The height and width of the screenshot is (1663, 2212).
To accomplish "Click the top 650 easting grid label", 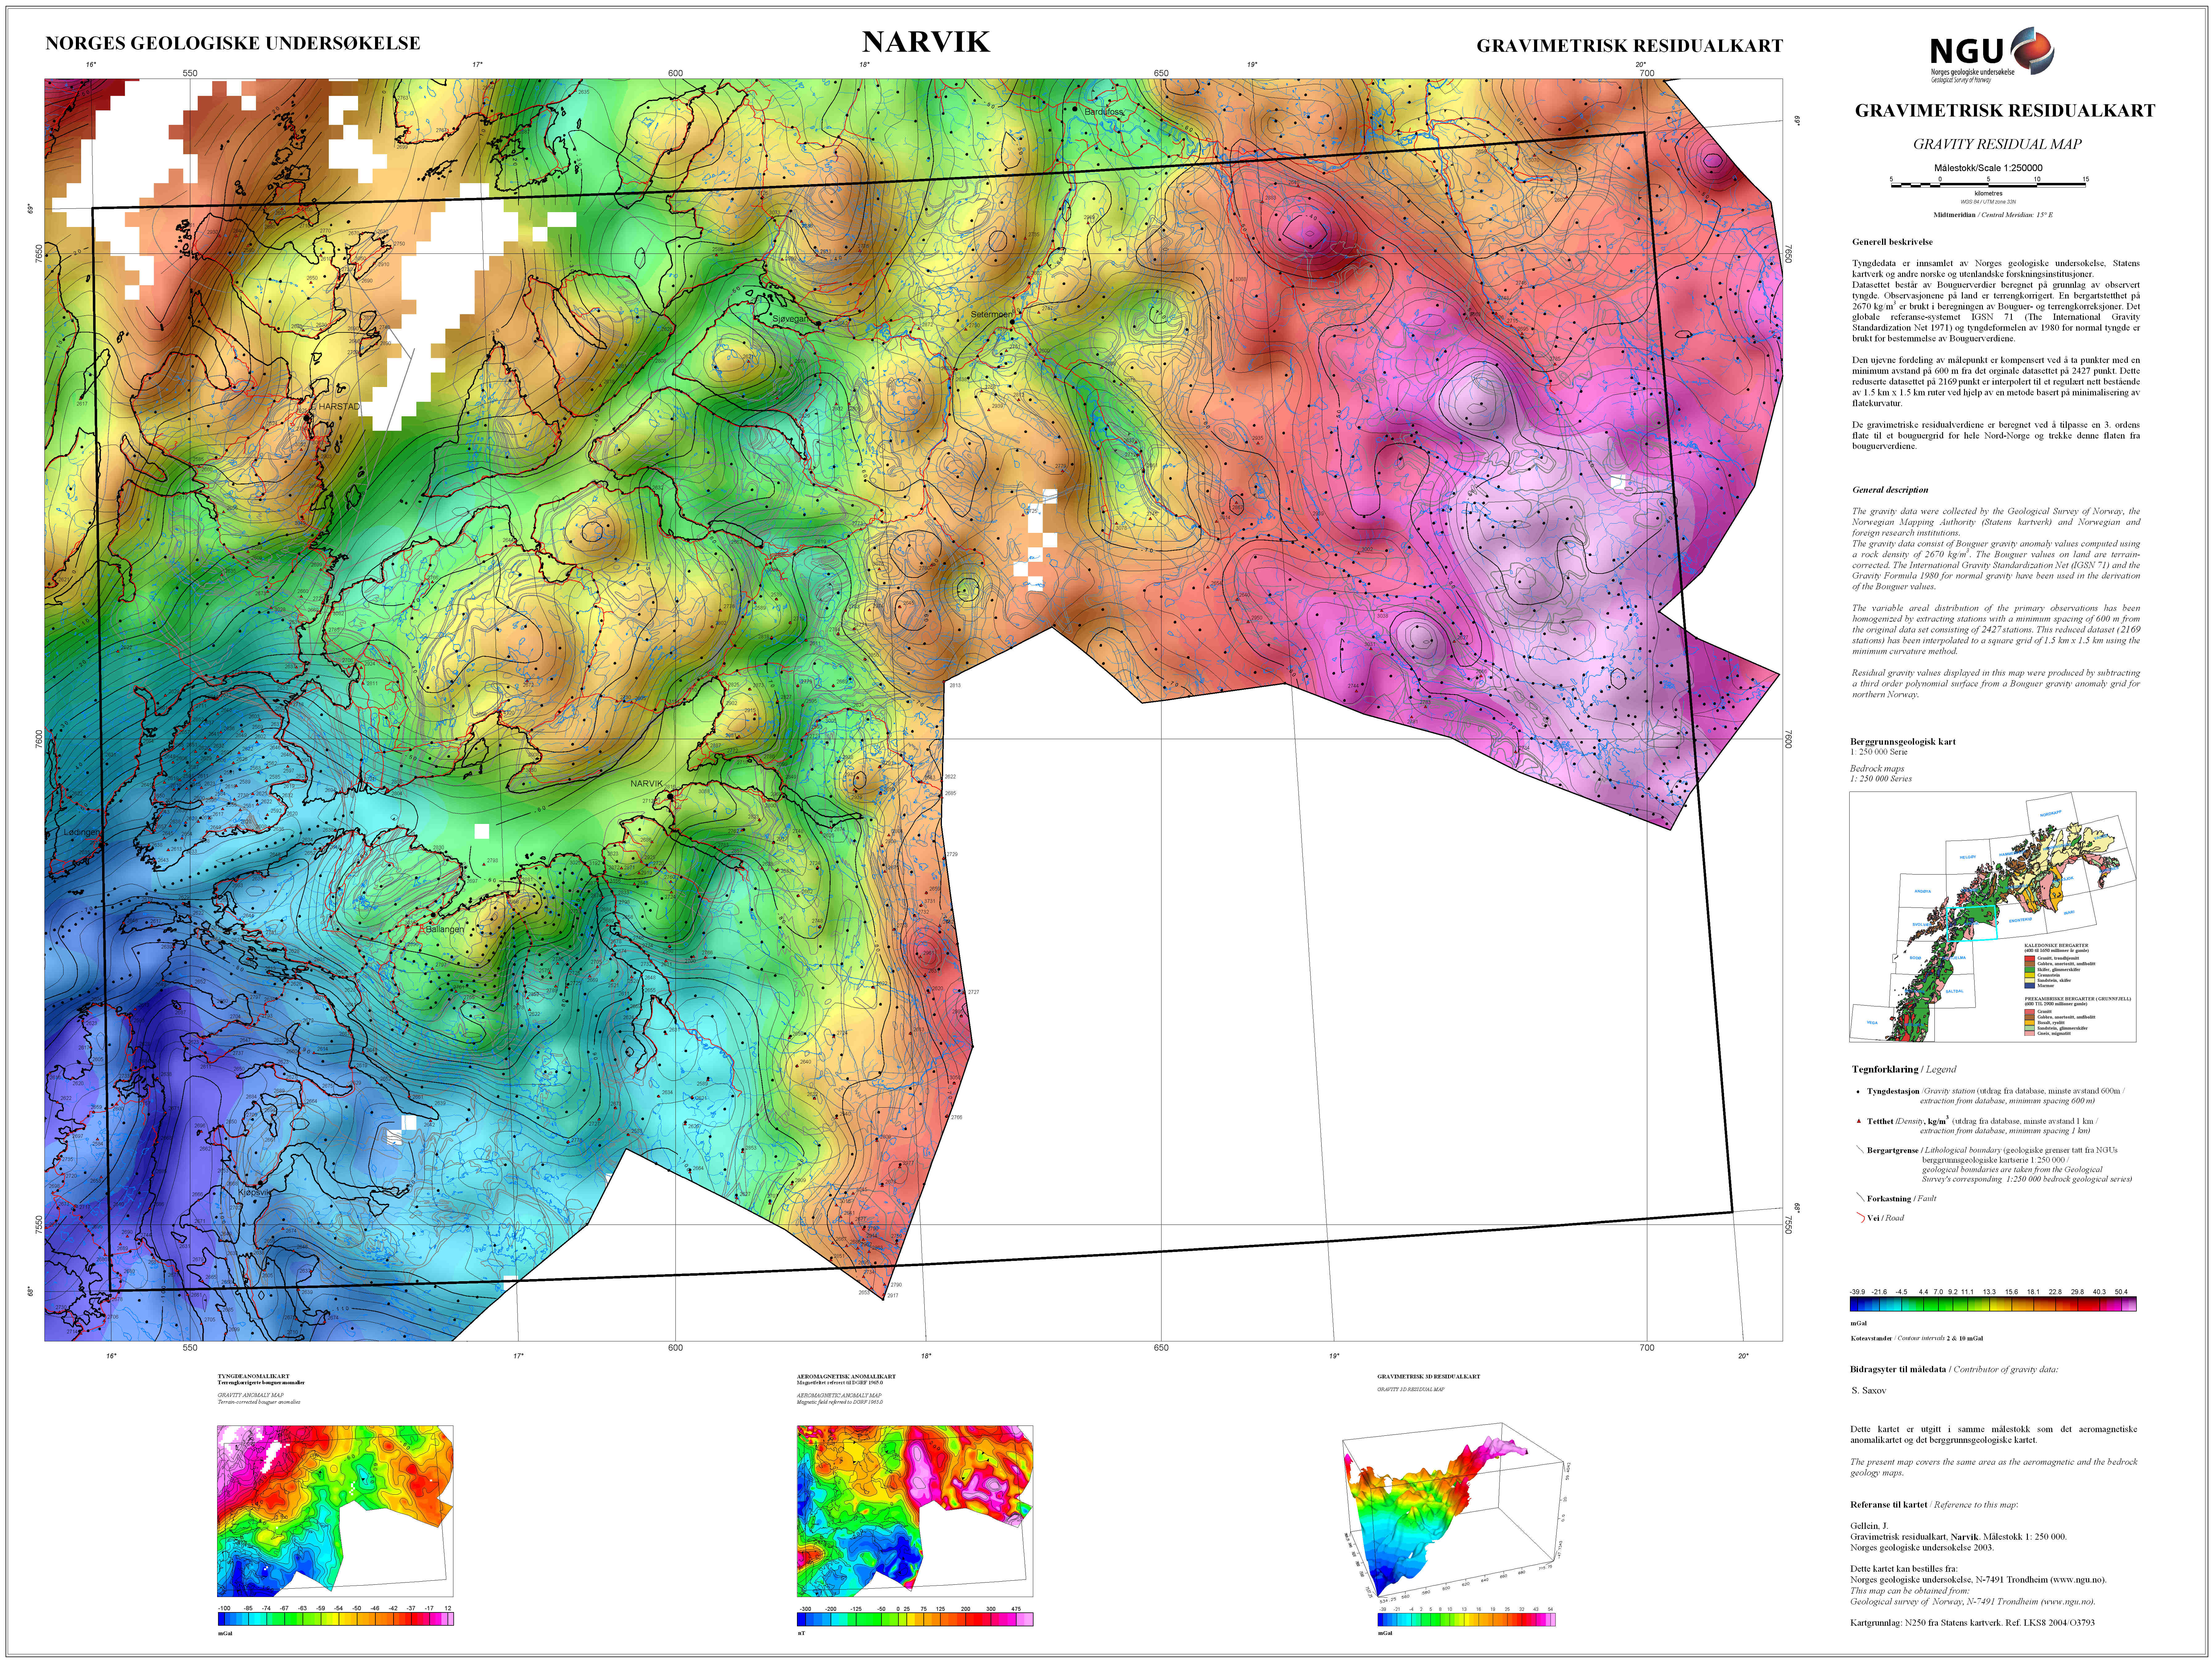I will coord(1161,73).
